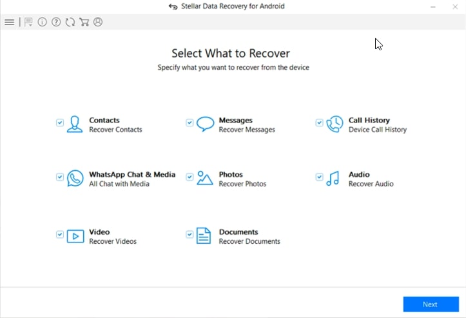Click the Documents page icon
Image resolution: width=466 pixels, height=318 pixels.
(x=204, y=236)
